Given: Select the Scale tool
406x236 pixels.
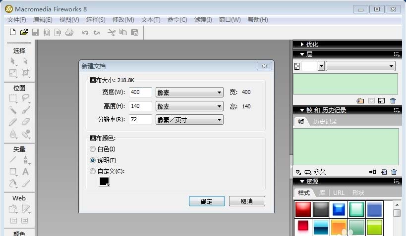Looking at the screenshot, I should point(13,73).
